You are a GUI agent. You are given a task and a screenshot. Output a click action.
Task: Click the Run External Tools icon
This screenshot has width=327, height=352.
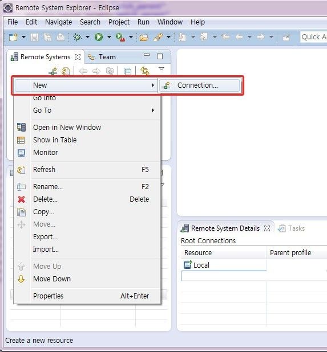tap(120, 37)
